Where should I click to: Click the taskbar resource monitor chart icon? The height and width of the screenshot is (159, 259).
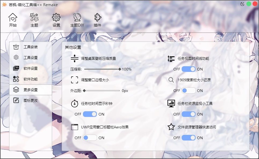coord(171,103)
